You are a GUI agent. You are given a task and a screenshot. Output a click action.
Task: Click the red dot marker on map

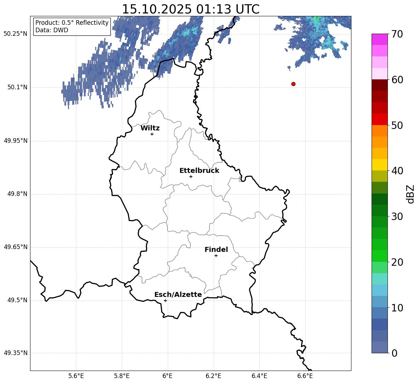[x=293, y=84]
